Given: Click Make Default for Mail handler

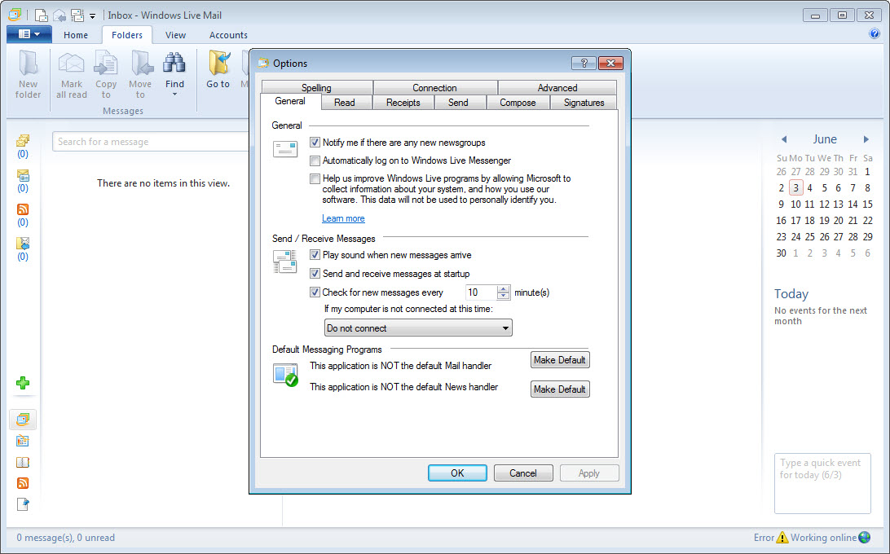Looking at the screenshot, I should 559,360.
